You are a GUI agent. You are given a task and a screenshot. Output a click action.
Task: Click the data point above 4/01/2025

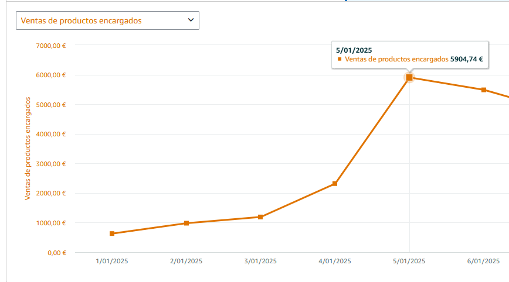[335, 184]
